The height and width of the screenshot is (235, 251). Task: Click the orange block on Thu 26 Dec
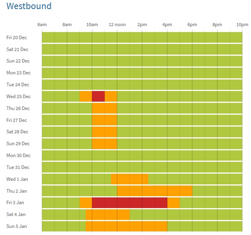(105, 108)
